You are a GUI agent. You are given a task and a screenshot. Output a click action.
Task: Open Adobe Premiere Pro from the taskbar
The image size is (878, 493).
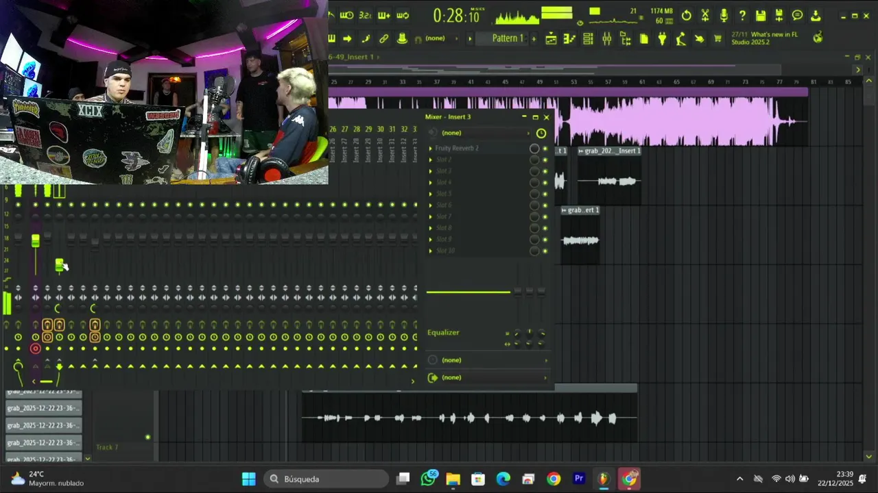[x=579, y=479]
